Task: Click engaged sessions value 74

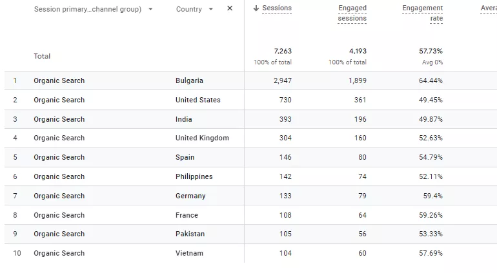Action: (x=362, y=176)
